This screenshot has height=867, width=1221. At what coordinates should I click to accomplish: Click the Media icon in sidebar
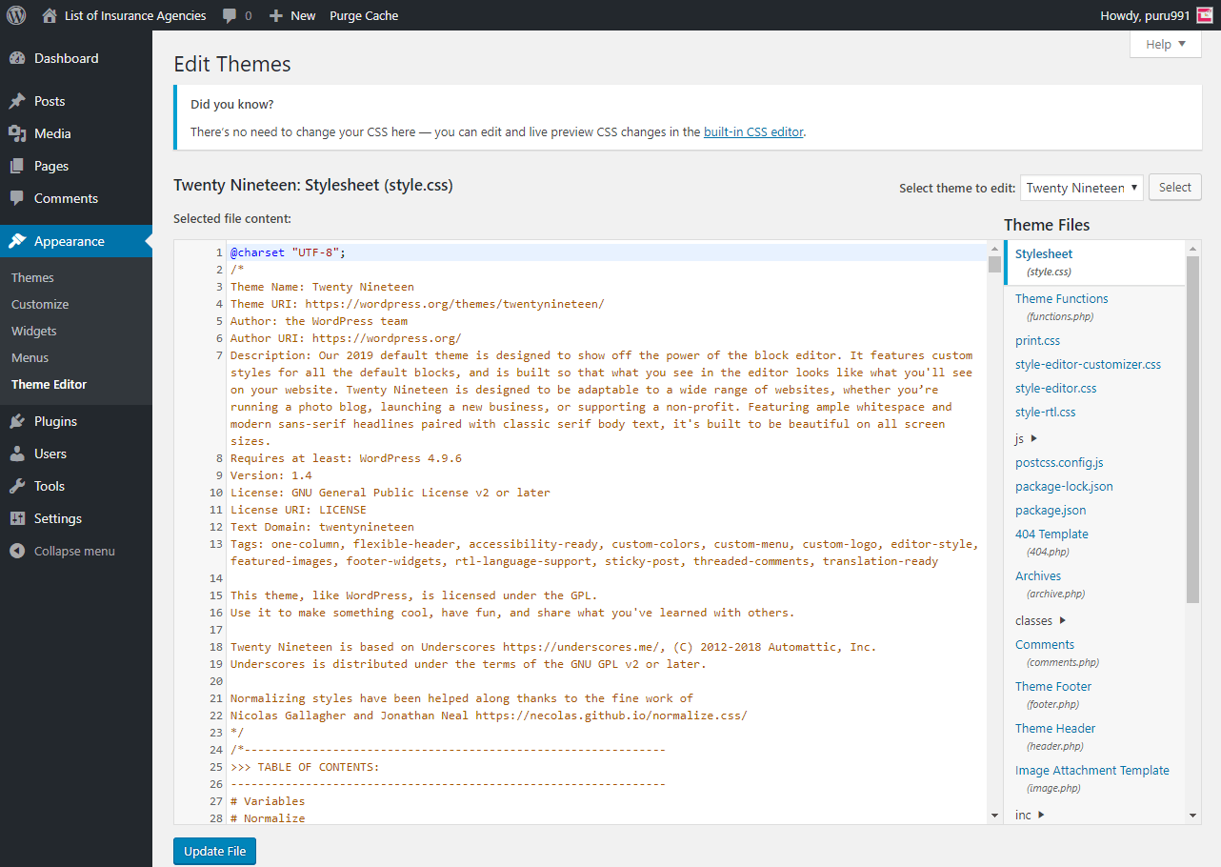17,133
